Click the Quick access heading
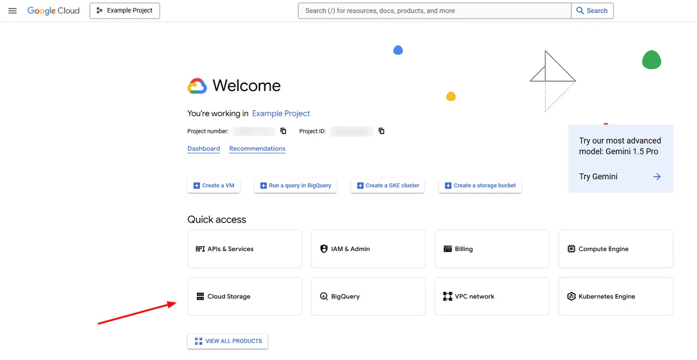697x360 pixels. point(217,219)
